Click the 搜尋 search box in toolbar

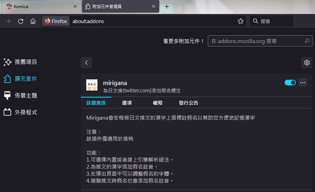pyautogui.click(x=271, y=21)
